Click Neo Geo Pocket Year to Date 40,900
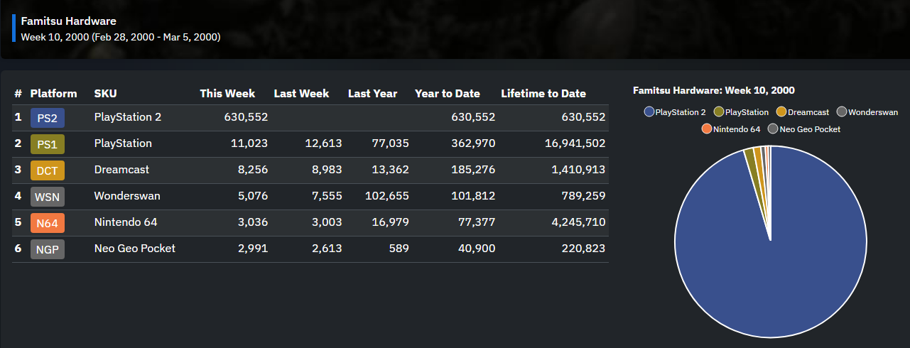 (477, 249)
